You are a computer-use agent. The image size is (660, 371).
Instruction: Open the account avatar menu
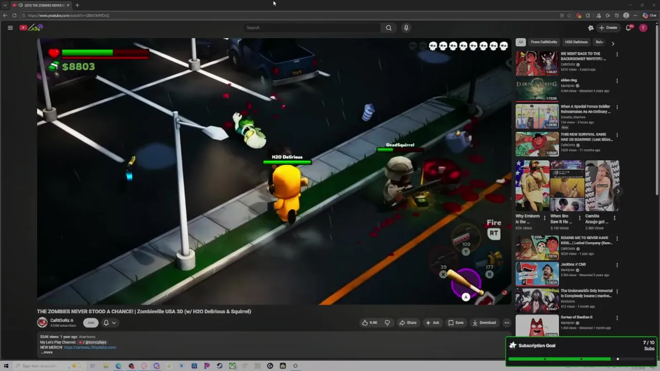(x=643, y=28)
